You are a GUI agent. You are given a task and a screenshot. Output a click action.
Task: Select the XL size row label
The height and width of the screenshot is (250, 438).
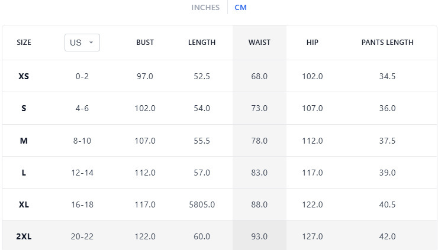(24, 204)
